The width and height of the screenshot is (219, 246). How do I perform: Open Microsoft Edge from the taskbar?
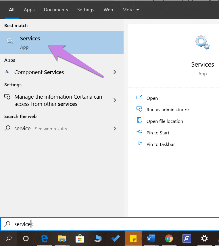44,239
